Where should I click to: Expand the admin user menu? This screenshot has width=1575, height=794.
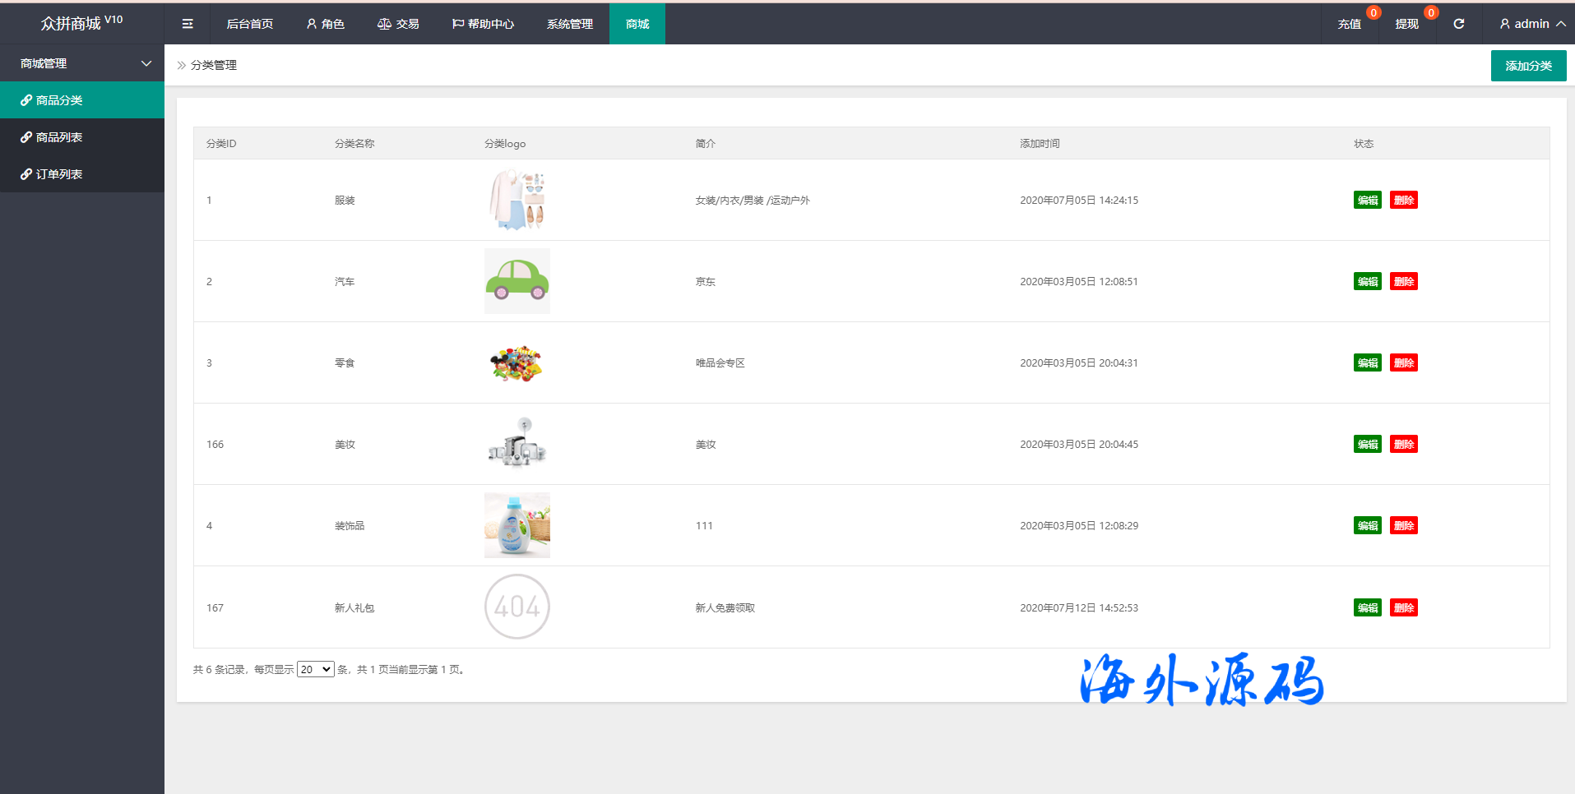coord(1531,24)
